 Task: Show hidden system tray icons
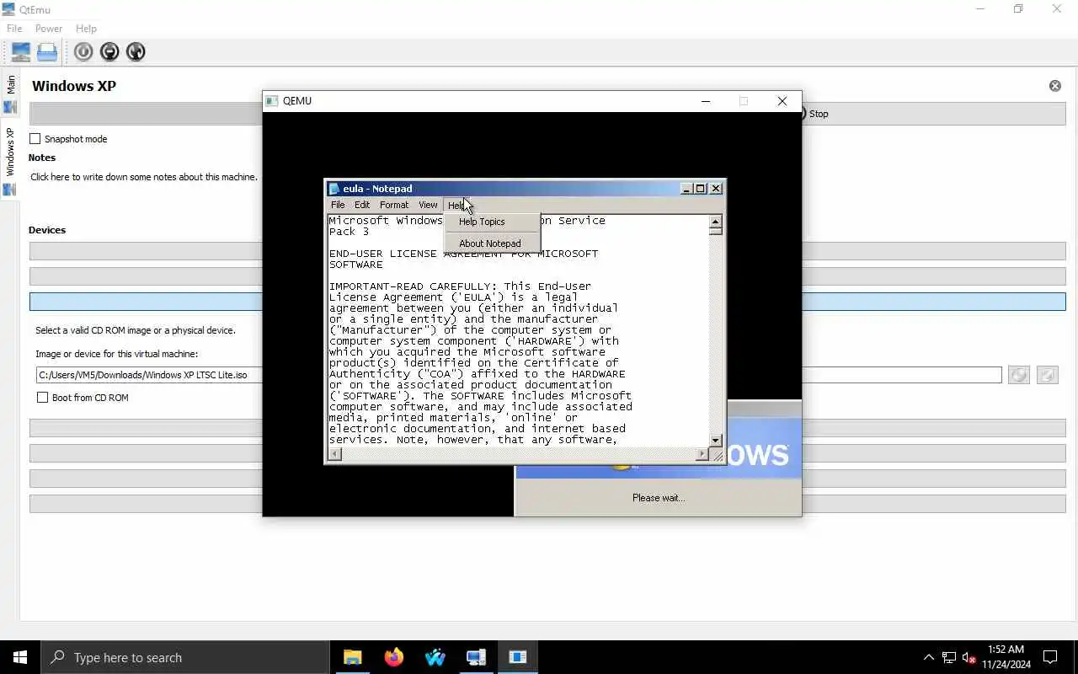[929, 657]
